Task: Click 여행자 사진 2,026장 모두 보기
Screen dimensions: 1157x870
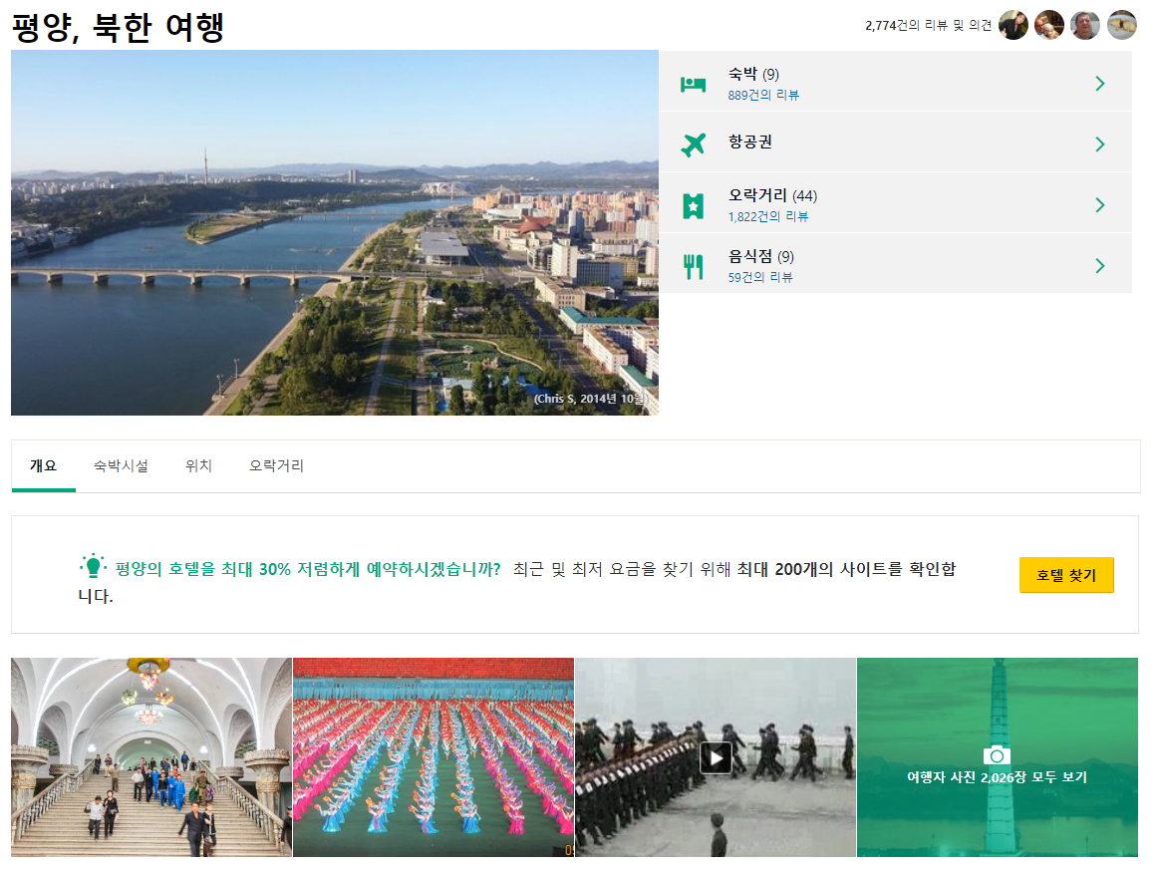Action: [997, 777]
